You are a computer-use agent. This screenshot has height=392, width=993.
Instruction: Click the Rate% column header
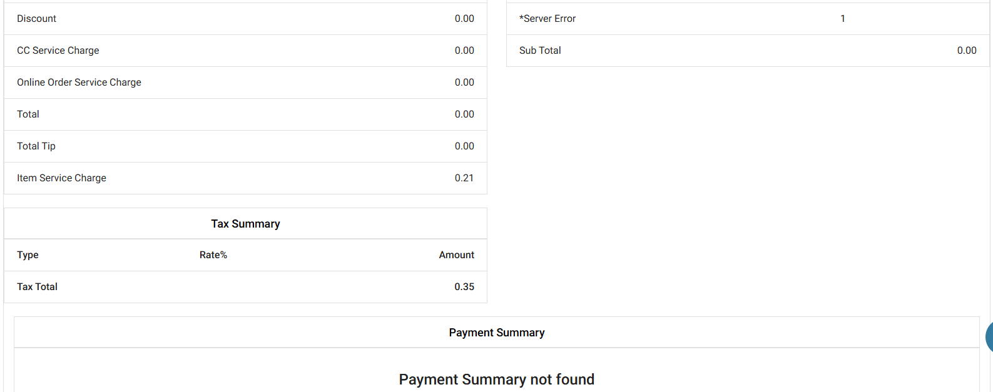click(x=213, y=255)
